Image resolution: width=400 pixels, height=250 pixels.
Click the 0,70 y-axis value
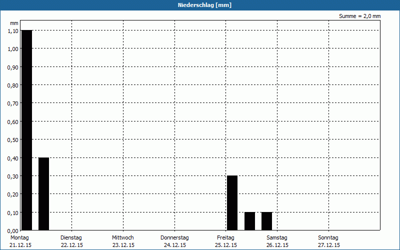13,103
